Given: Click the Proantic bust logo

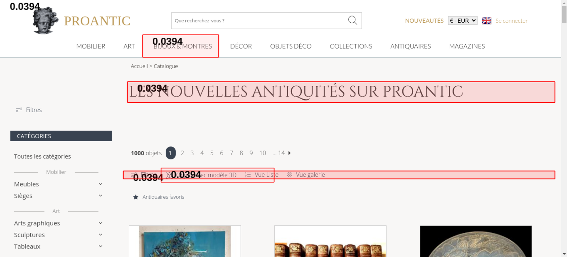Looking at the screenshot, I should click(45, 21).
